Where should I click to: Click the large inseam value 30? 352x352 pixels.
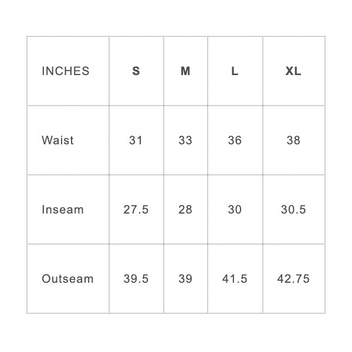pyautogui.click(x=235, y=210)
